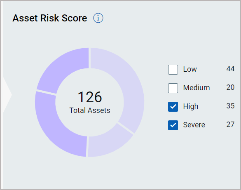Click the Low asset count 44

coord(230,69)
